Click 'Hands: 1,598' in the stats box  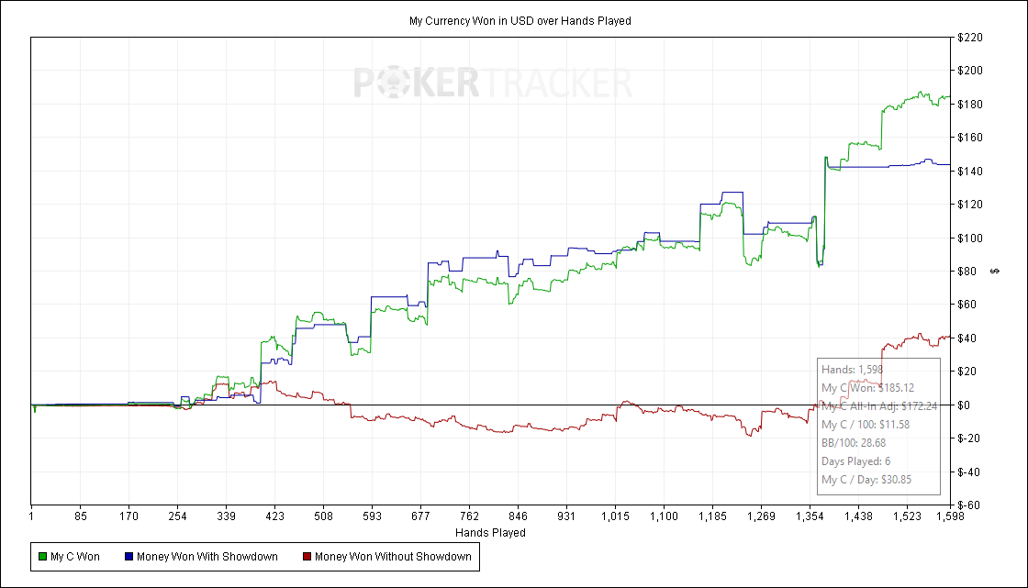853,370
